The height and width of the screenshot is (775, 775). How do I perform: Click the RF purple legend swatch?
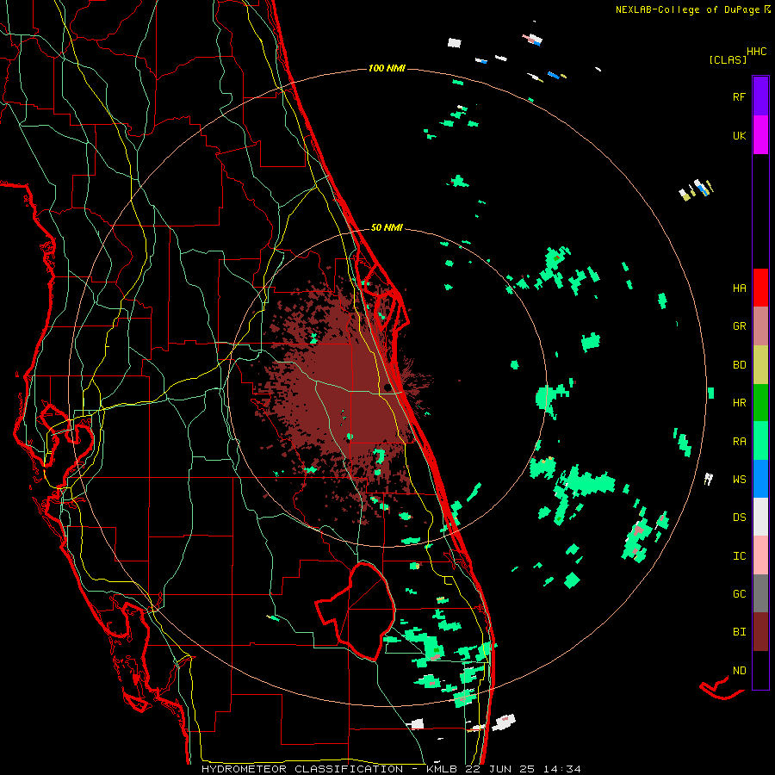click(760, 96)
